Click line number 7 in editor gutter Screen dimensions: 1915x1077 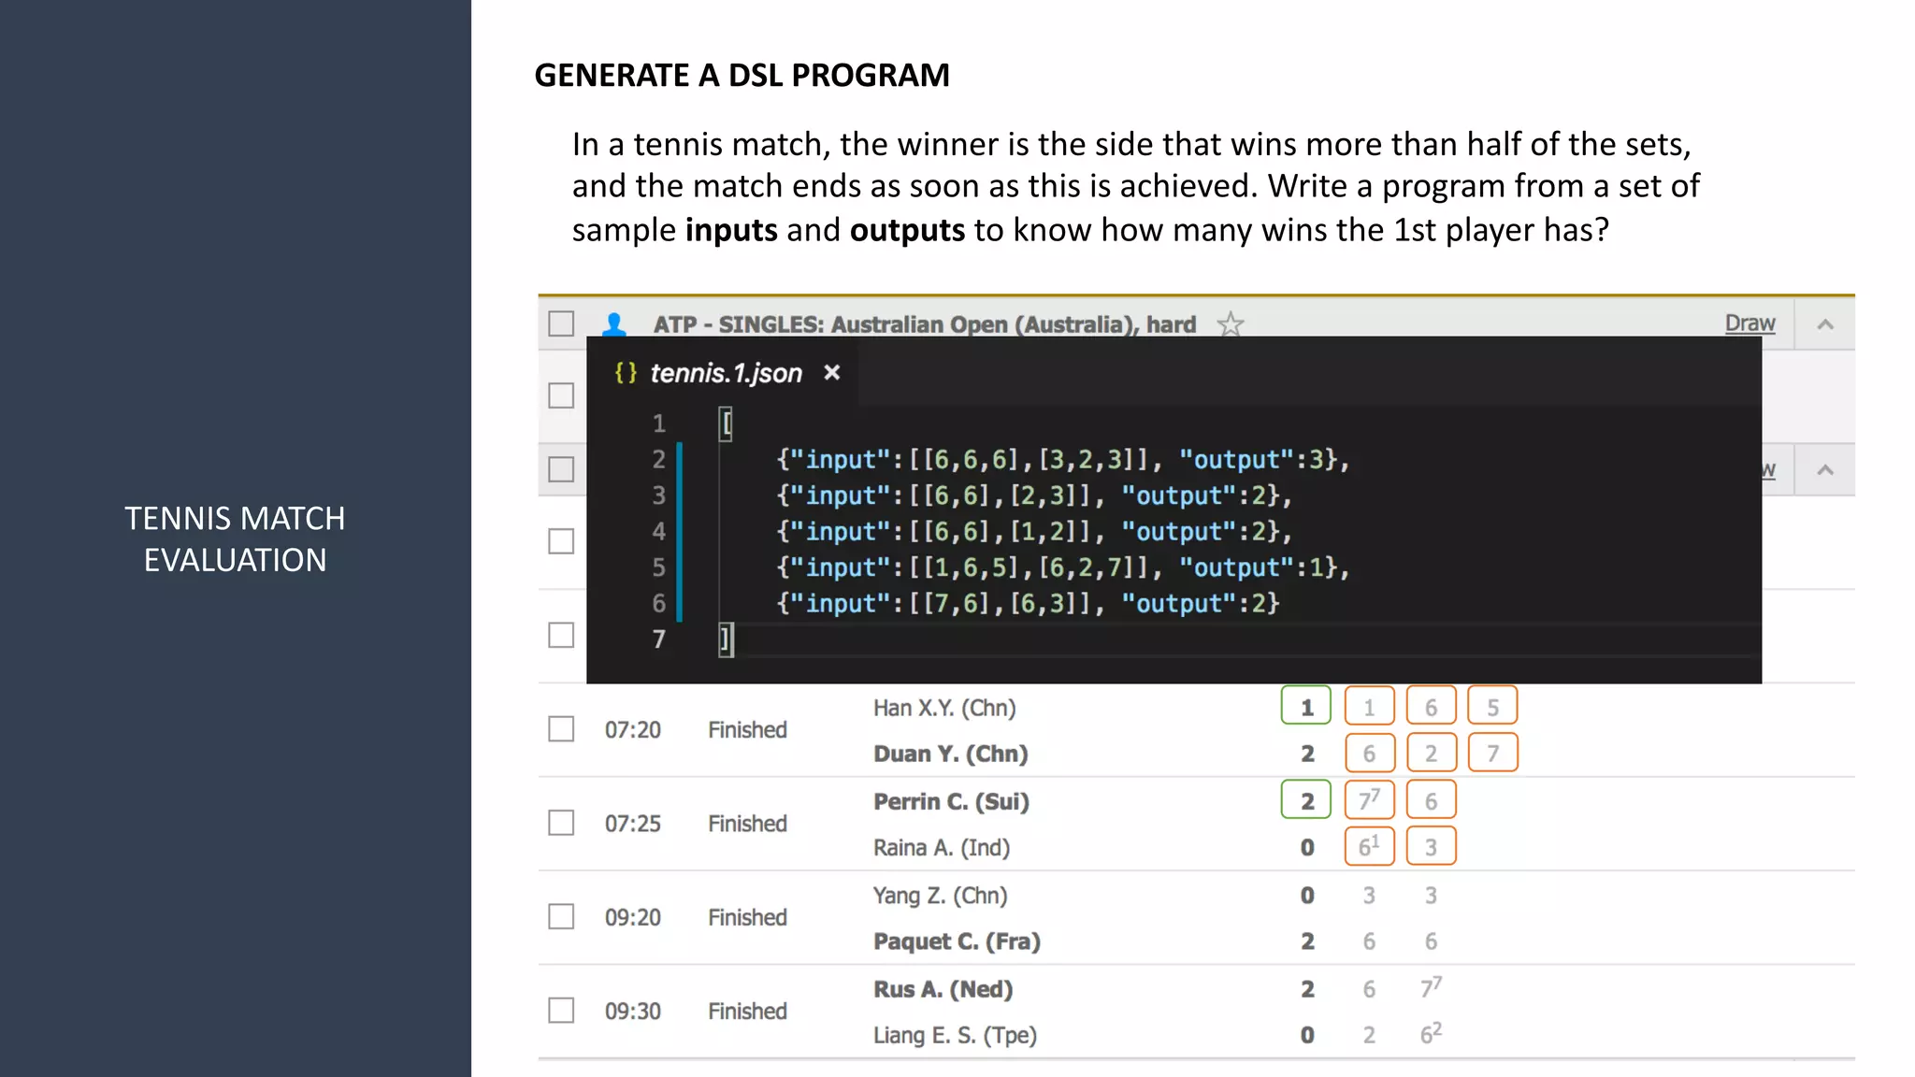tap(659, 639)
